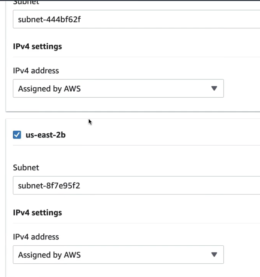Click the Subnet label above subnet-8f7e95f2
Viewport: 260px width, 277px height.
[26, 167]
